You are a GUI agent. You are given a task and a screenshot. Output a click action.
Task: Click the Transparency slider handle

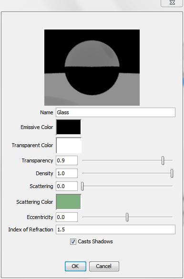point(163,160)
